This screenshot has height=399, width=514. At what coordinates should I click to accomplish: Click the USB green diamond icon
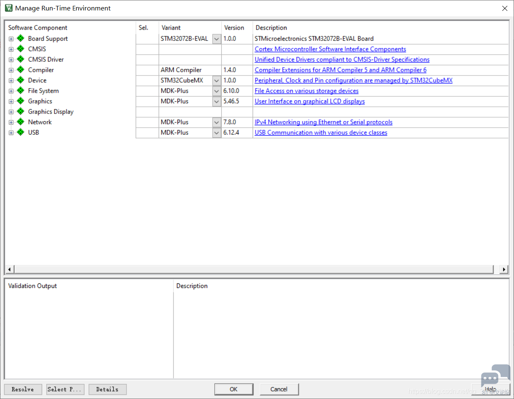pyautogui.click(x=20, y=132)
